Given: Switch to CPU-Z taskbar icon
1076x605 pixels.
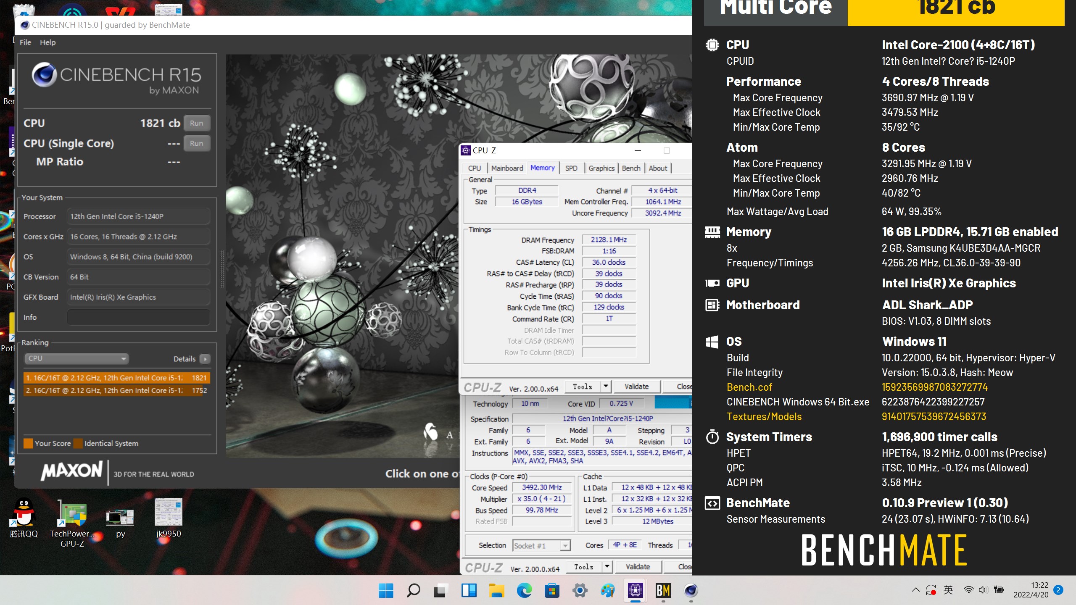Looking at the screenshot, I should [636, 591].
